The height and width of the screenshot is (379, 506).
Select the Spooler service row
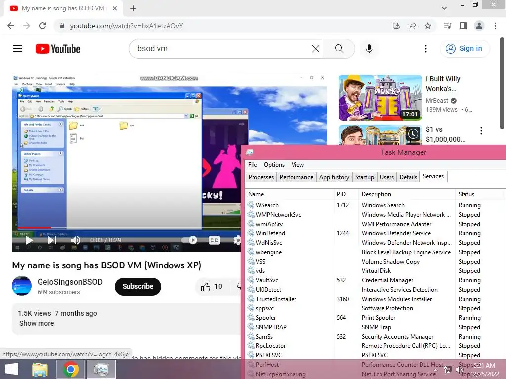[x=375, y=318]
